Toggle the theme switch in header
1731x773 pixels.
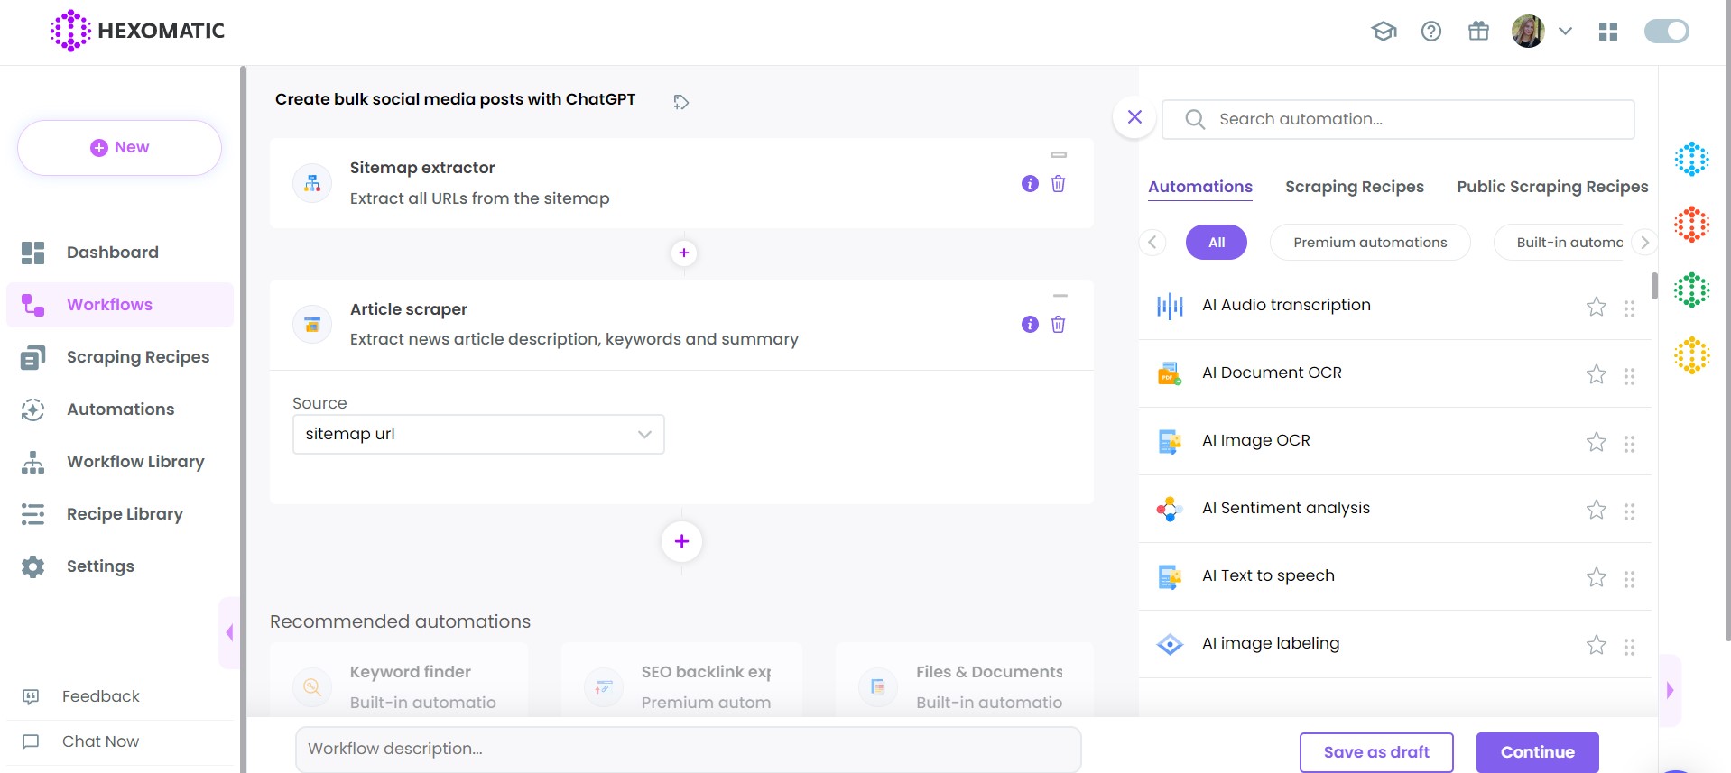click(1666, 32)
